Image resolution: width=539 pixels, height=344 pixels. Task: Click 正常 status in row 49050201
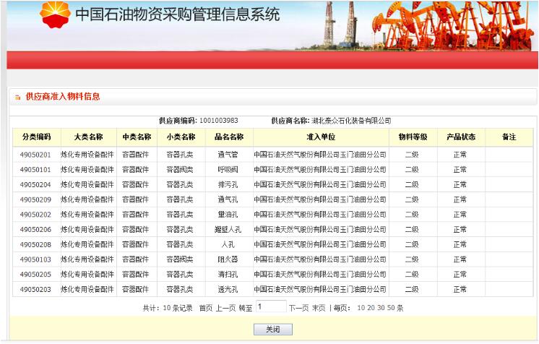pyautogui.click(x=460, y=155)
